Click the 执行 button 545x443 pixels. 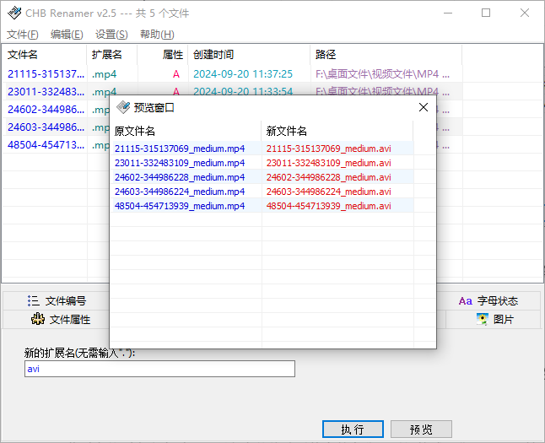(353, 429)
